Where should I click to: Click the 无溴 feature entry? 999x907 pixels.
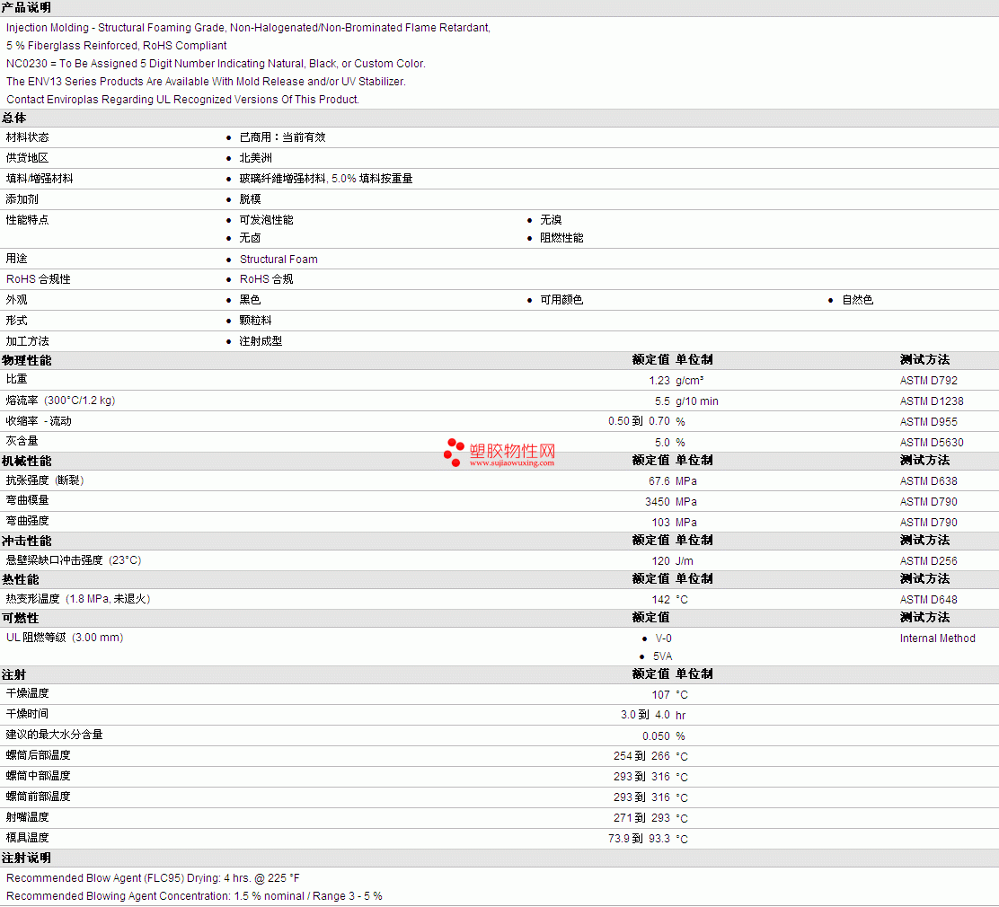pyautogui.click(x=551, y=220)
